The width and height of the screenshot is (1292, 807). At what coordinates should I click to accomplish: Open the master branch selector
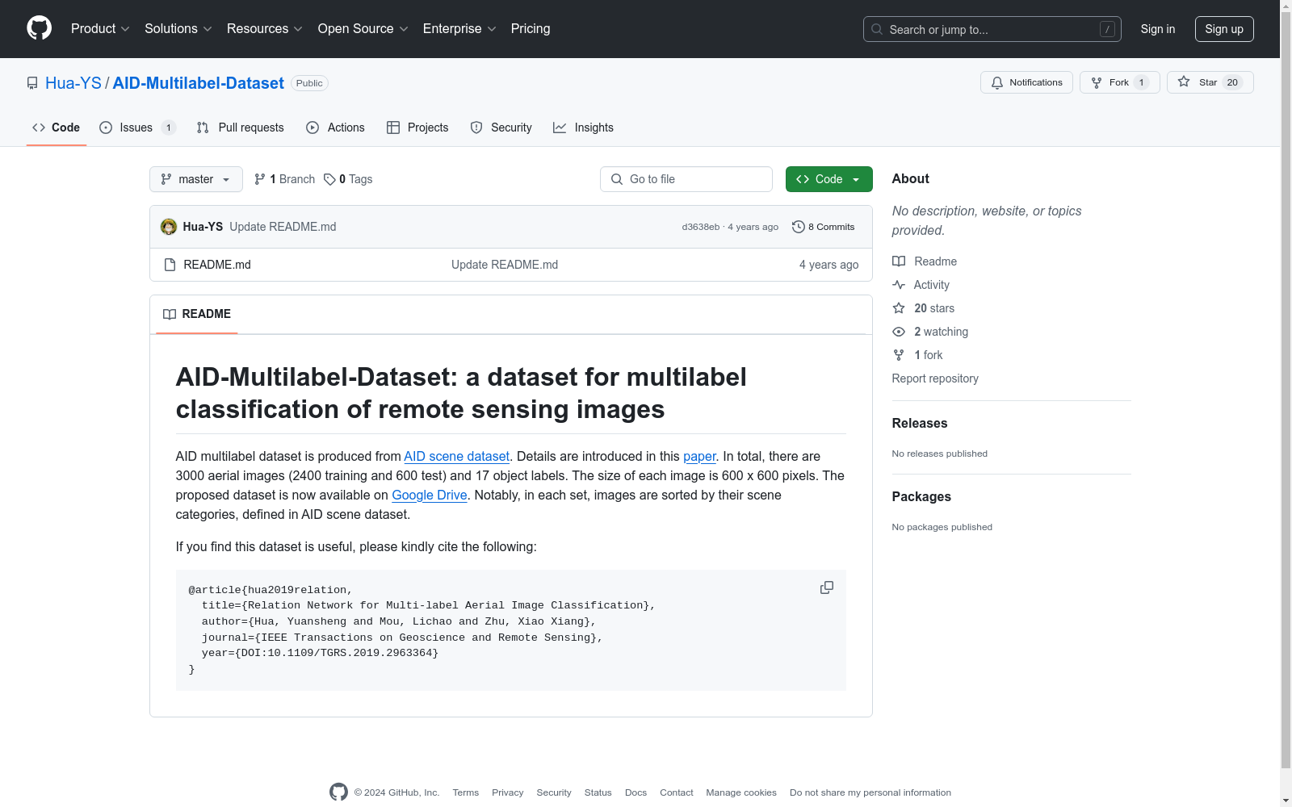click(x=195, y=179)
